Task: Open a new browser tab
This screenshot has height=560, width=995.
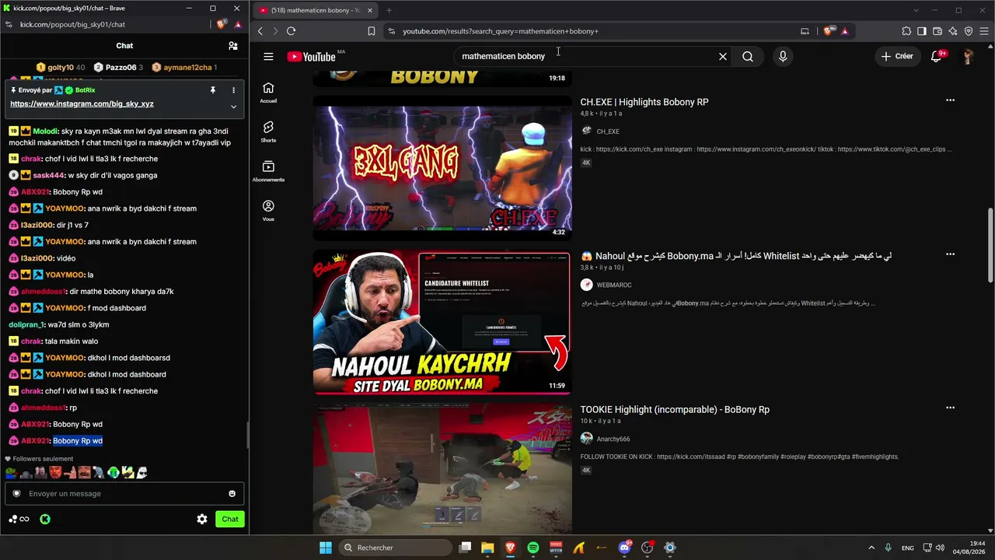Action: coord(389,10)
